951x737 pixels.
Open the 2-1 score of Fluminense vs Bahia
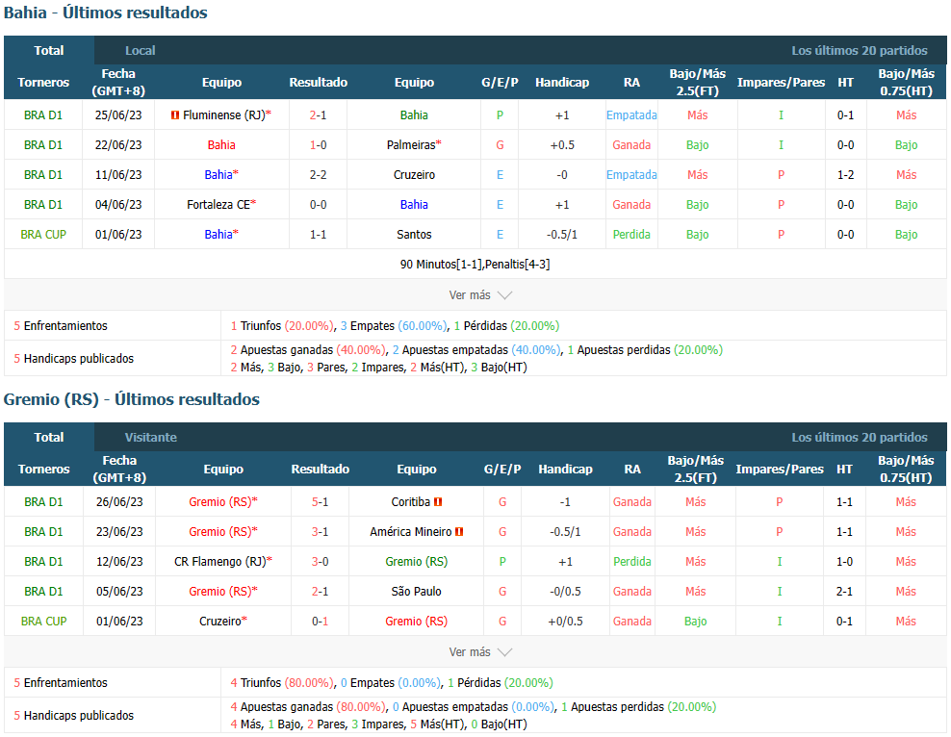pos(319,115)
